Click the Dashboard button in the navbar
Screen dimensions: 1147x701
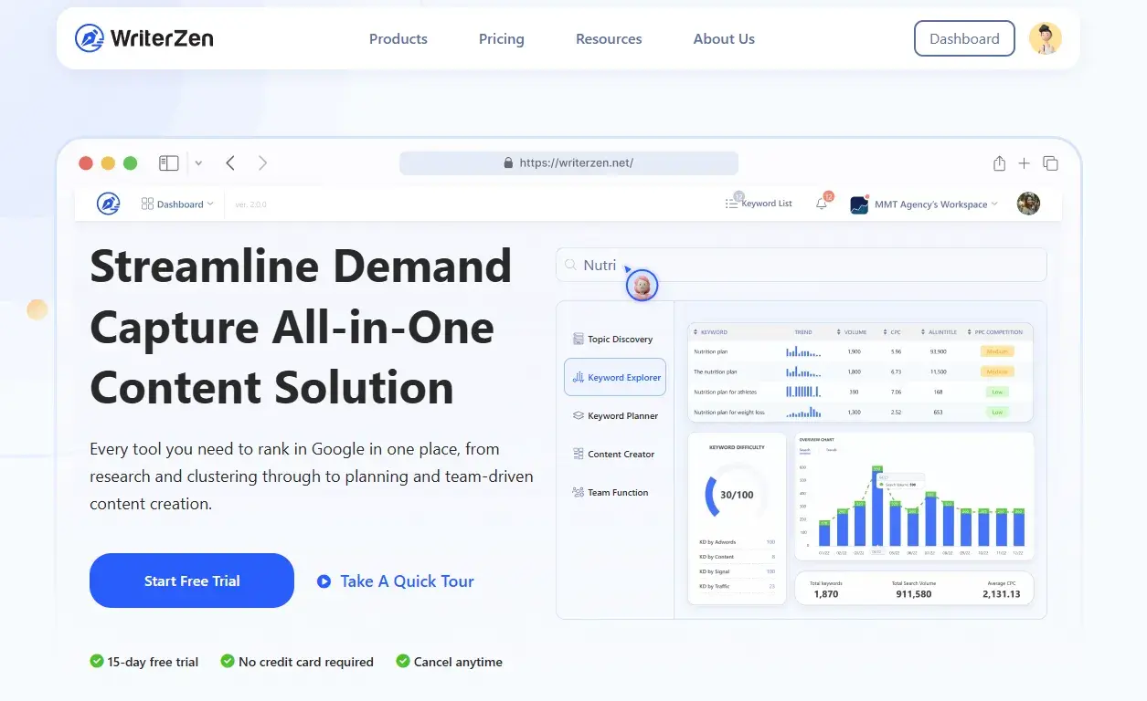(963, 38)
